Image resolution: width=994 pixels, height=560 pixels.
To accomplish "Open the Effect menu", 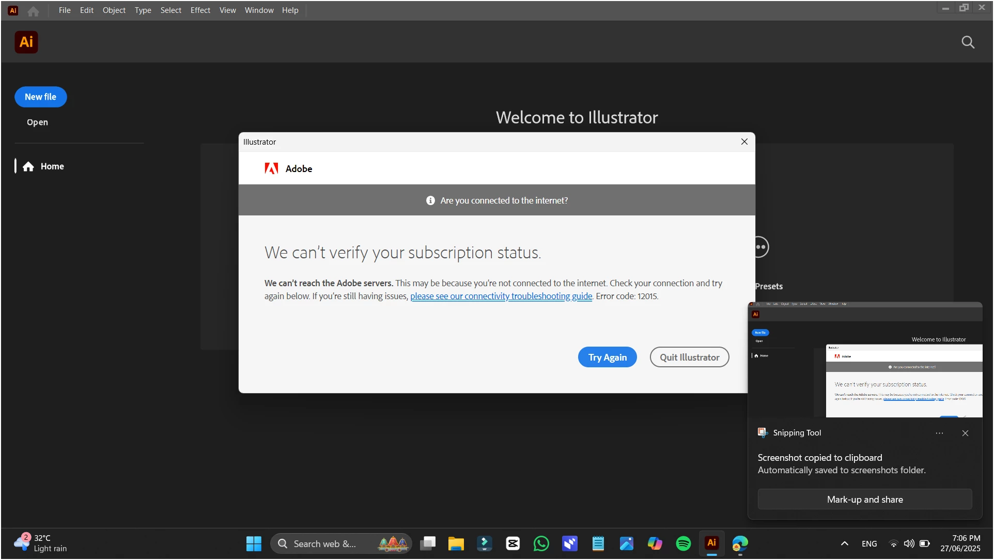I will pos(200,10).
